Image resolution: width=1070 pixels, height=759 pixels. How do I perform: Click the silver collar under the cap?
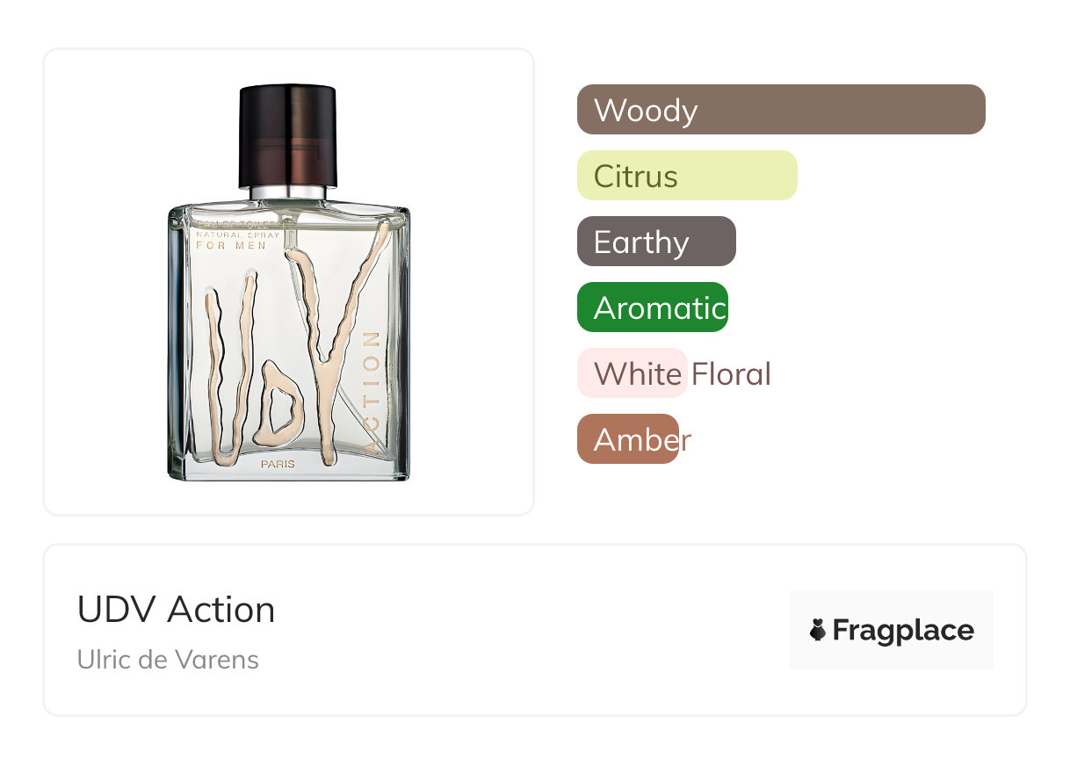pyautogui.click(x=288, y=192)
